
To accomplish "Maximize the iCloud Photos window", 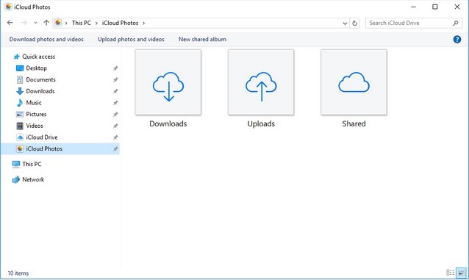I will (x=435, y=7).
